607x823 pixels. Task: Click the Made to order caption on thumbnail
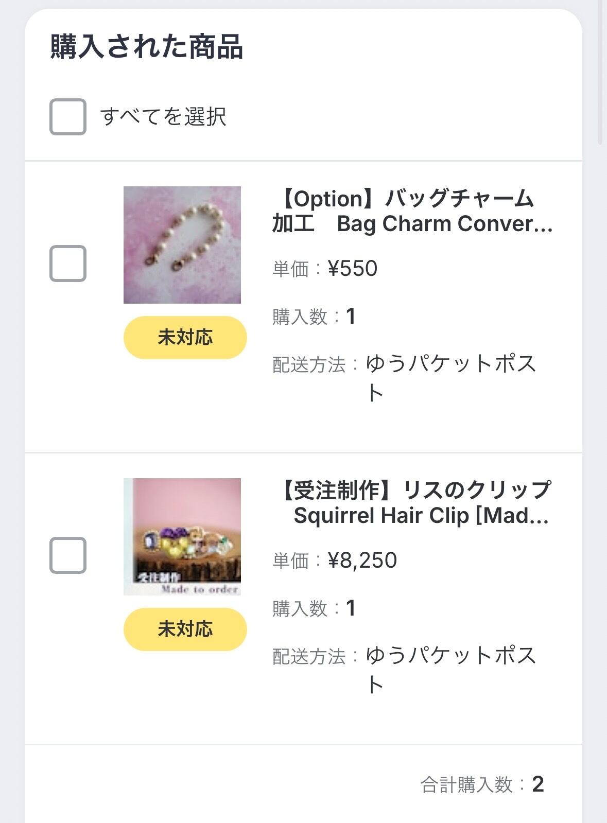coord(200,589)
